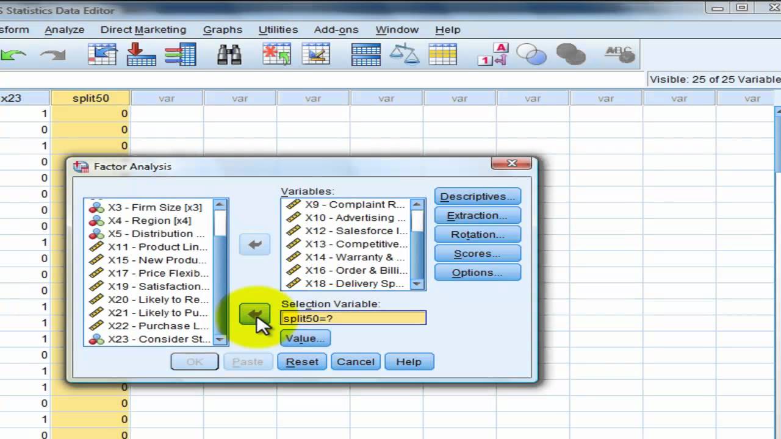Screen dimensions: 781x439
Task: Click the Go to Case toolbar icon
Action: 103,55
